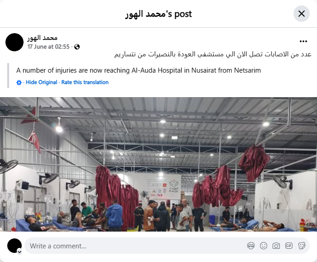Attach a photo using the camera icon
Viewport: 317px width, 262px height.
[276, 246]
